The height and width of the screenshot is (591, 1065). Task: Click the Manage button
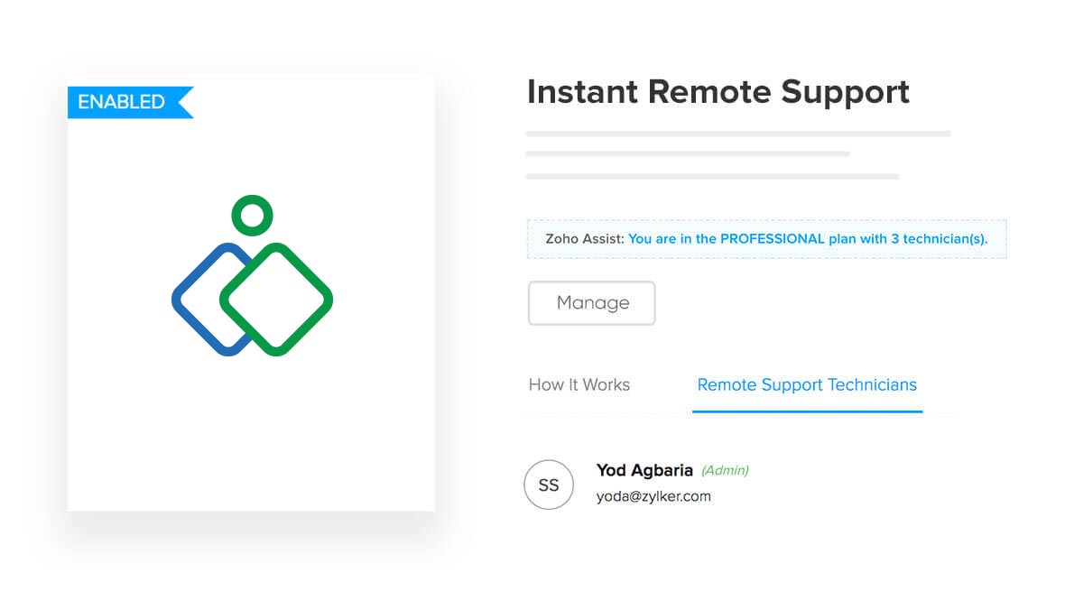pyautogui.click(x=591, y=303)
